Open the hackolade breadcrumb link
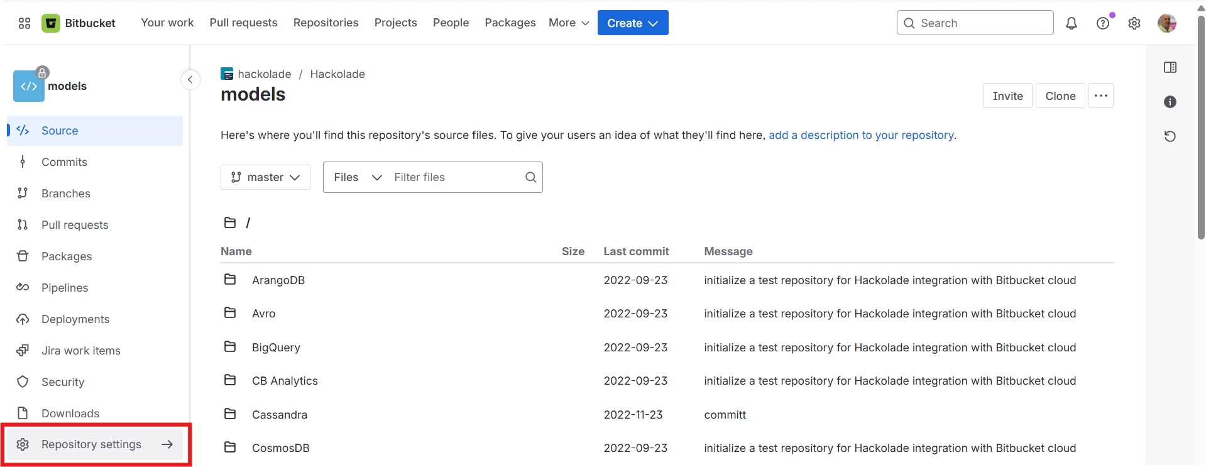This screenshot has height=467, width=1206. (265, 74)
